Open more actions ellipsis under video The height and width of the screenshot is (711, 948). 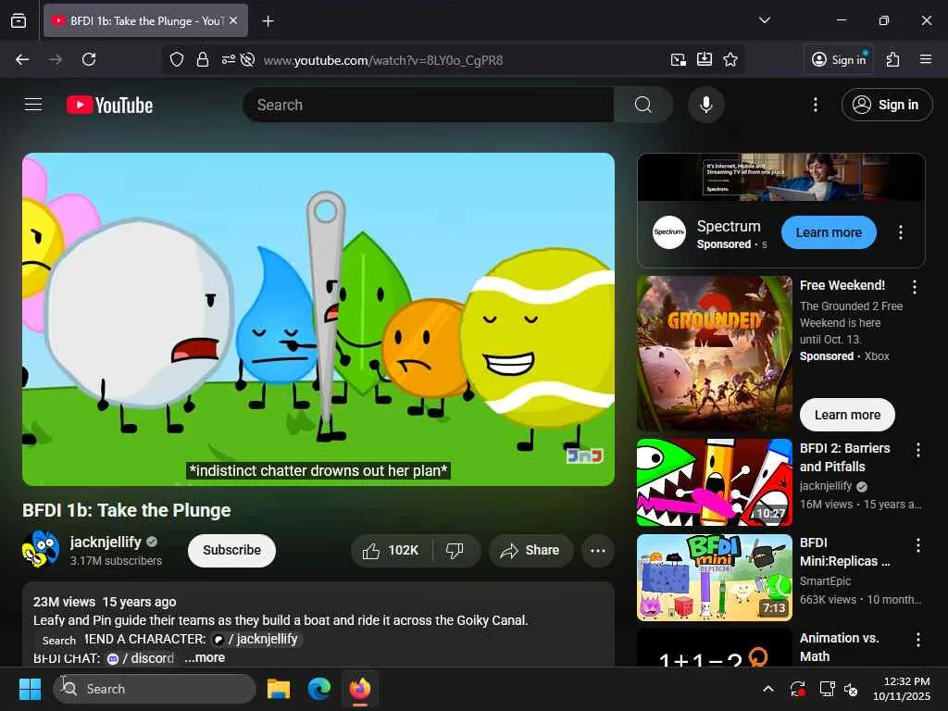coord(597,550)
